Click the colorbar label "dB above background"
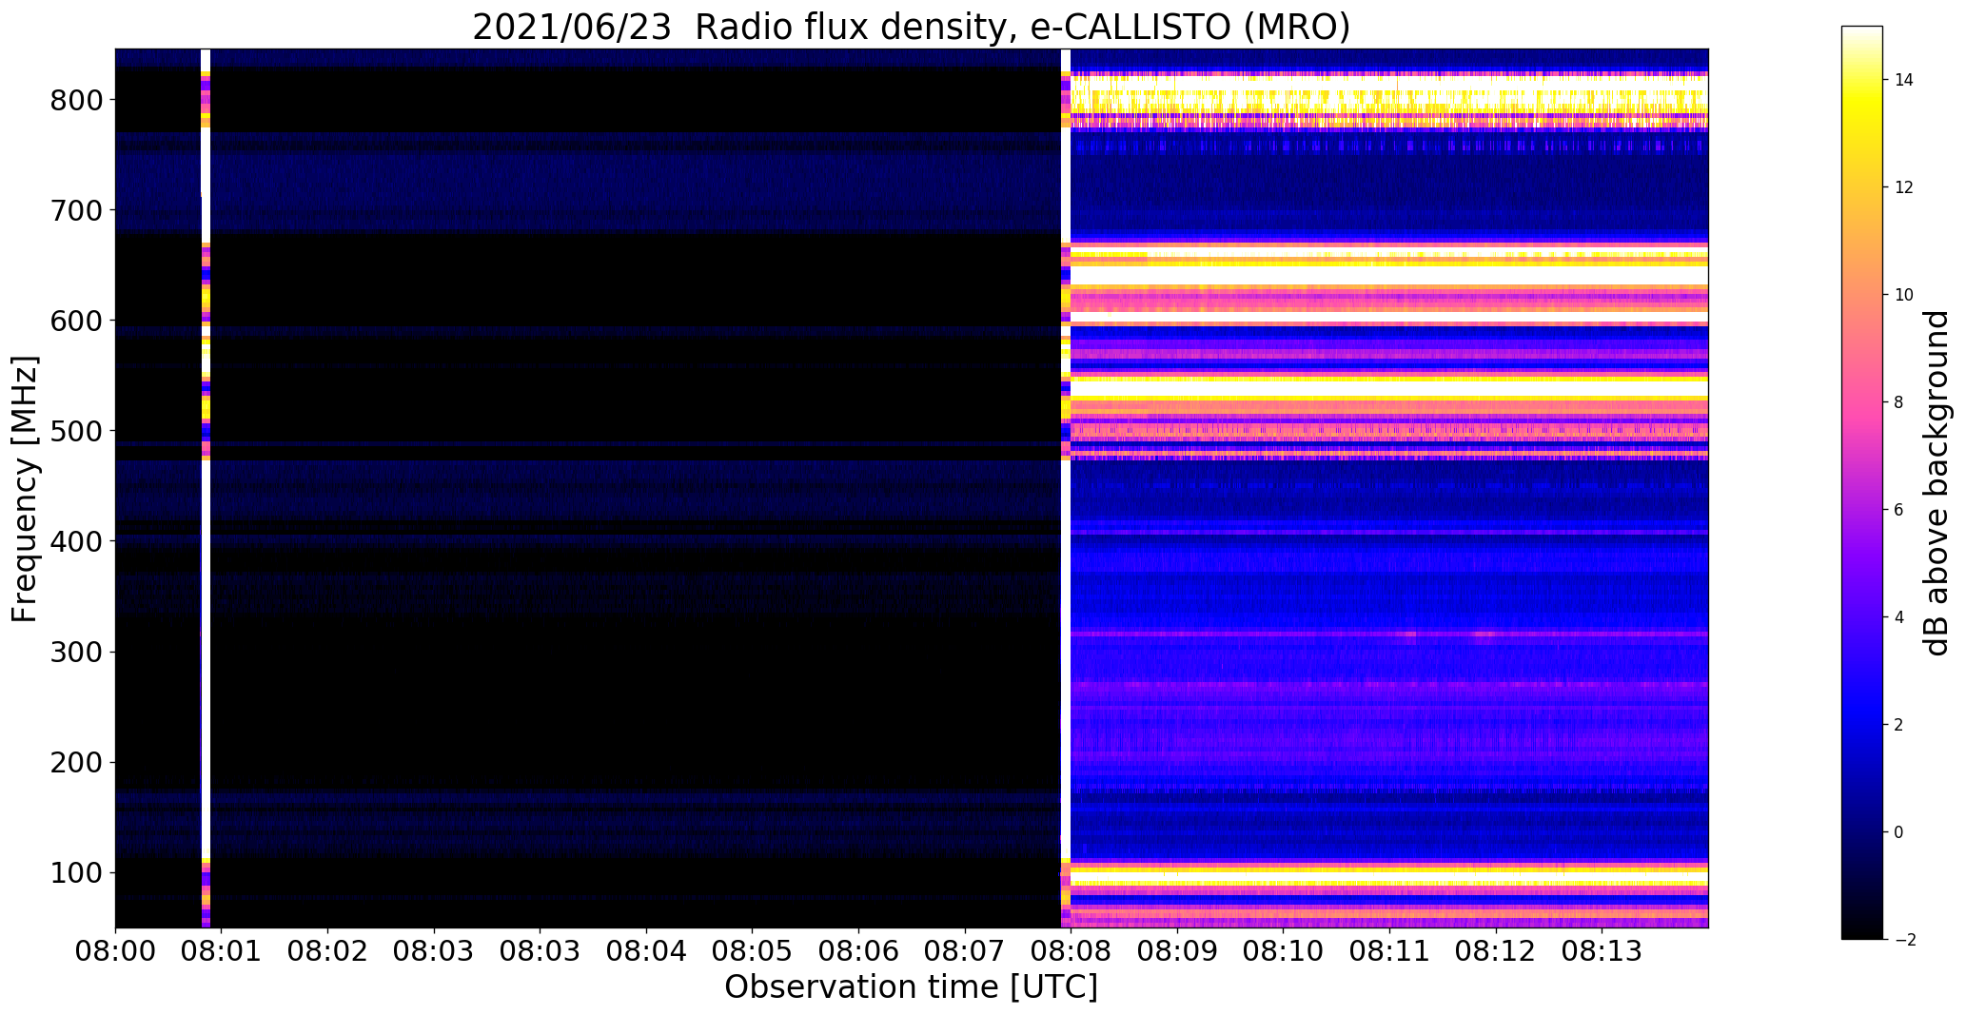Screen dimensions: 1966x1015 tap(1937, 483)
